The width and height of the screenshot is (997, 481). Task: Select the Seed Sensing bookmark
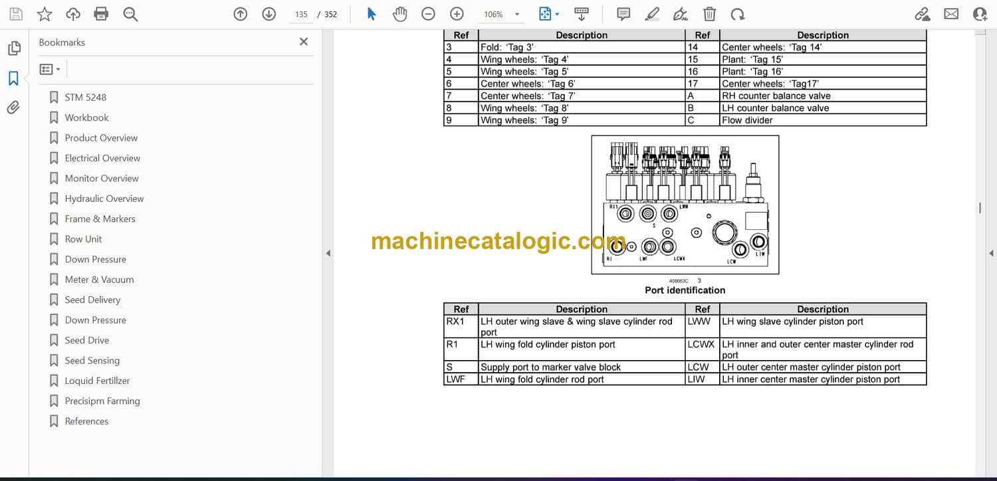tap(92, 361)
